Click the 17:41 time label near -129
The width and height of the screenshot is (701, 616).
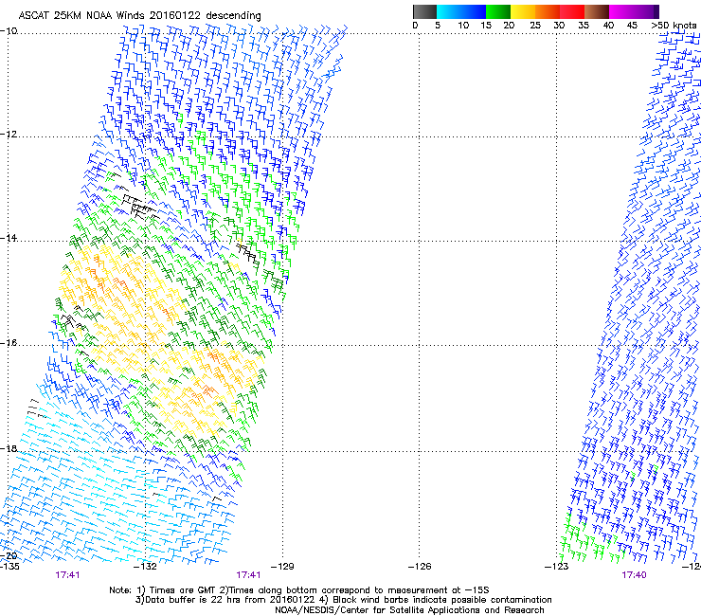248,575
